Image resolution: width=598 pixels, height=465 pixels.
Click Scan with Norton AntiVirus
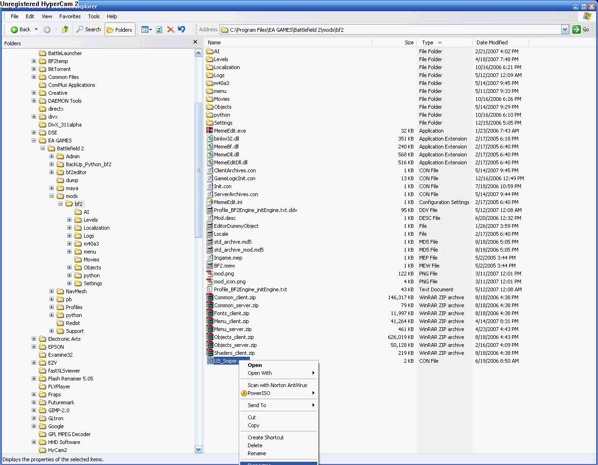278,386
